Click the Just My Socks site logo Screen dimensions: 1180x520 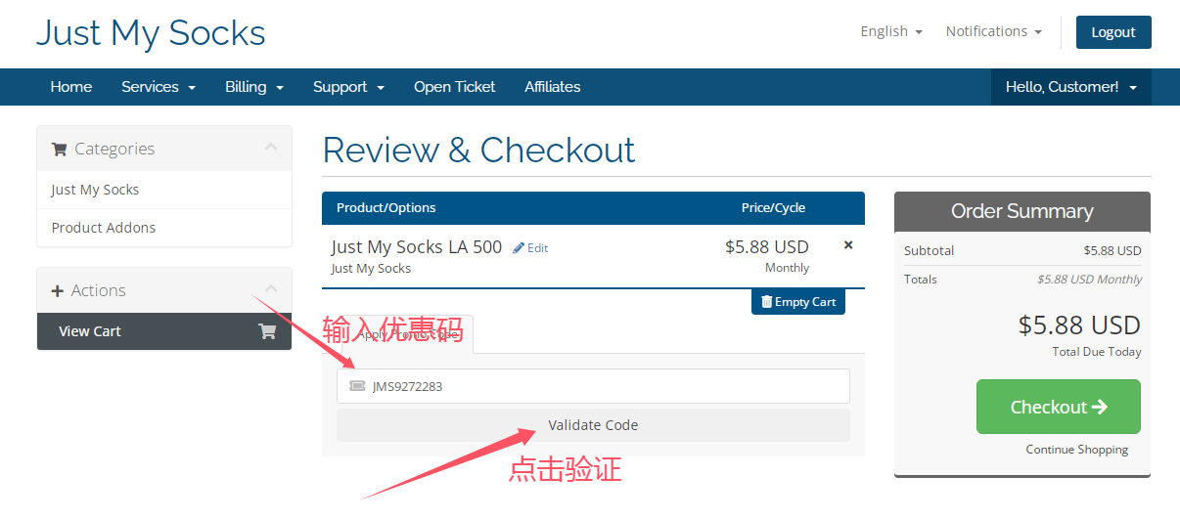click(x=151, y=33)
